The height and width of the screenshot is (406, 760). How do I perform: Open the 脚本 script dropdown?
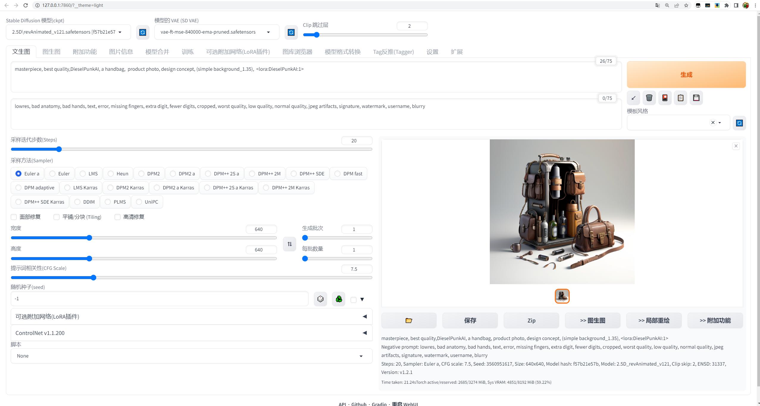coord(191,356)
